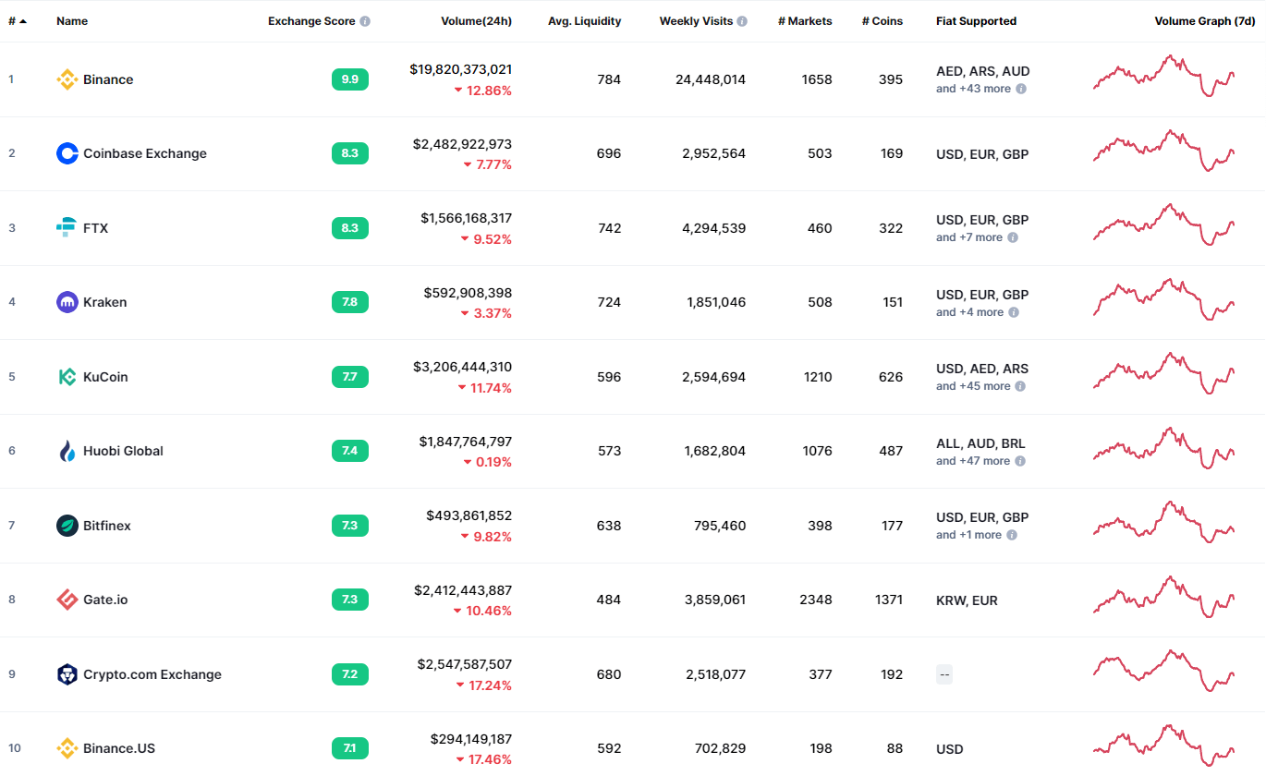Click Kraken's 7d volume graph
Screen dimensions: 1266x776
pyautogui.click(x=1163, y=299)
